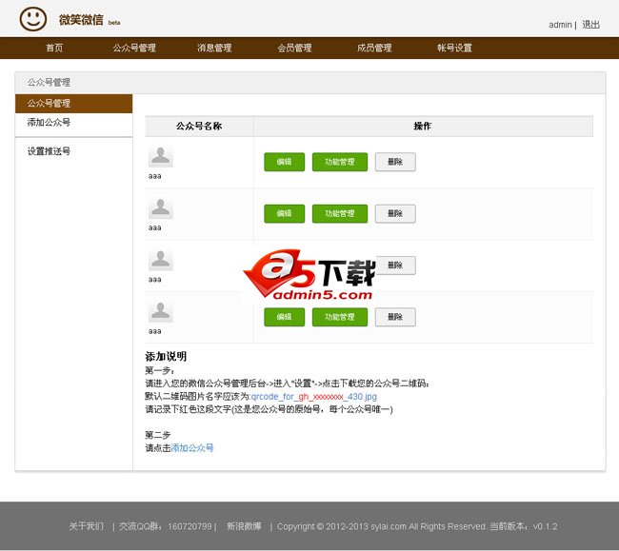The image size is (619, 551).
Task: Click 功能管理 button in the second row
Action: [340, 213]
